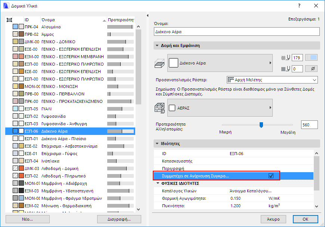This screenshot has width=325, height=227.
Task: Click fill background pen icon next to 0
Action: (286, 69)
